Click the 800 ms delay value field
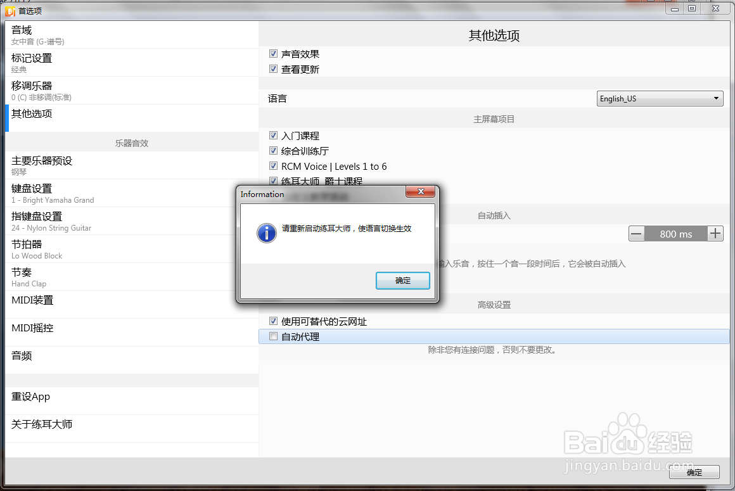Viewport: 735px width, 491px height. [675, 234]
